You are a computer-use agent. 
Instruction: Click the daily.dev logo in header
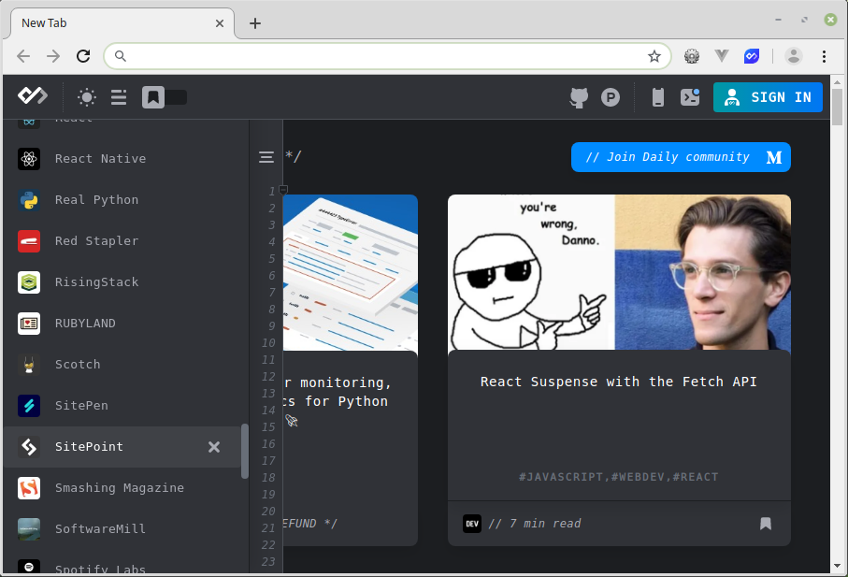[x=32, y=96]
